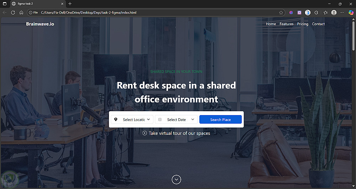The width and height of the screenshot is (356, 189).
Task: Click the Select Location chevron arrow
Action: pos(148,119)
